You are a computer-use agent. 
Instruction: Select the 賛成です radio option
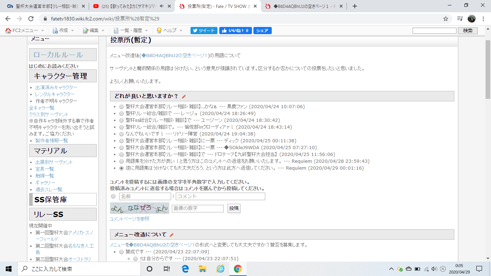click(x=121, y=252)
